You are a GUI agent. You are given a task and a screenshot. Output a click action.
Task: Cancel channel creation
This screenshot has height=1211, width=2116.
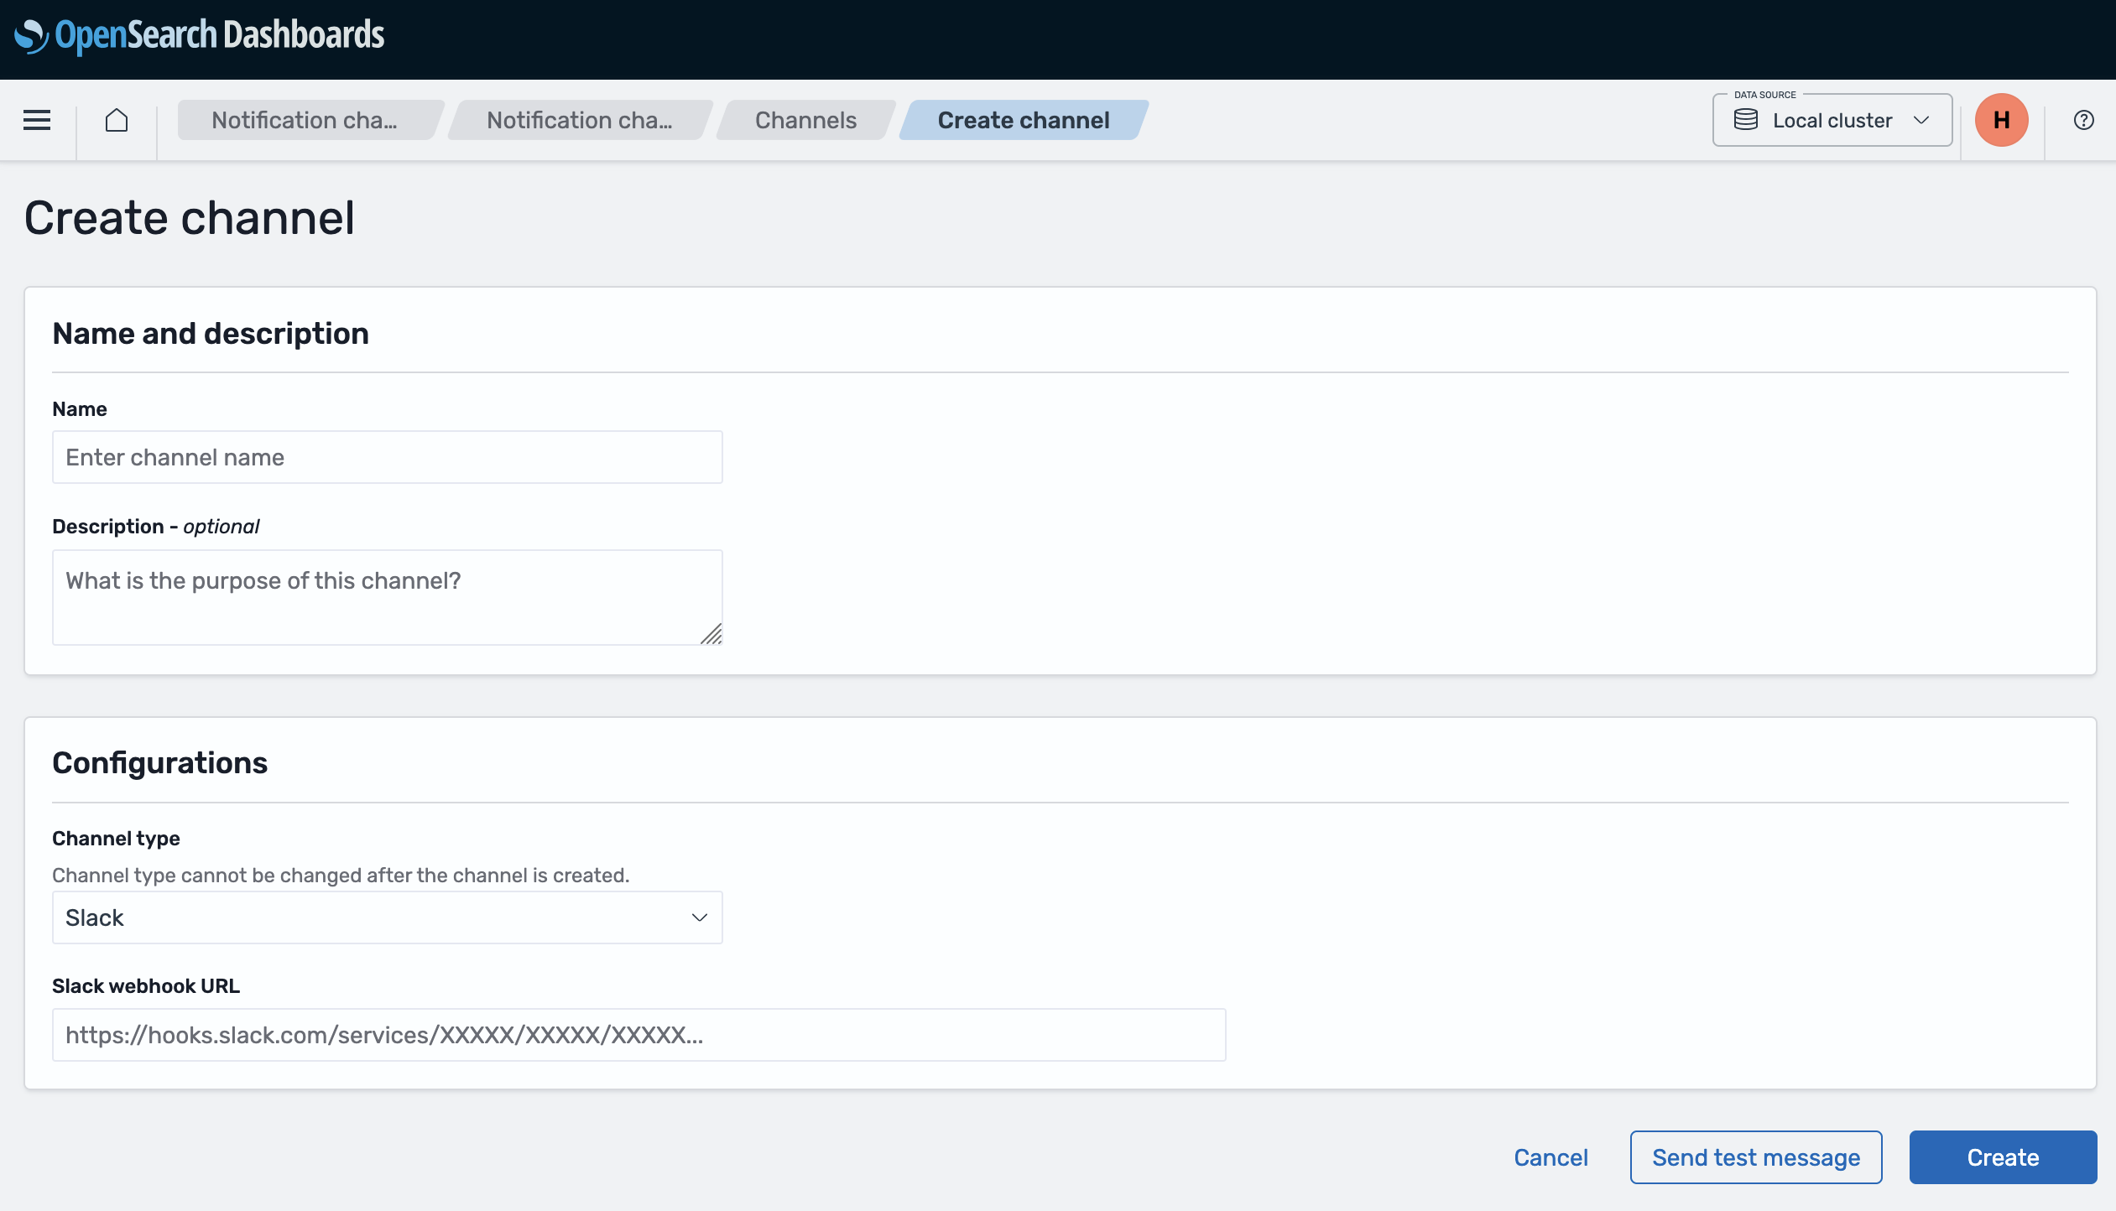[1551, 1157]
